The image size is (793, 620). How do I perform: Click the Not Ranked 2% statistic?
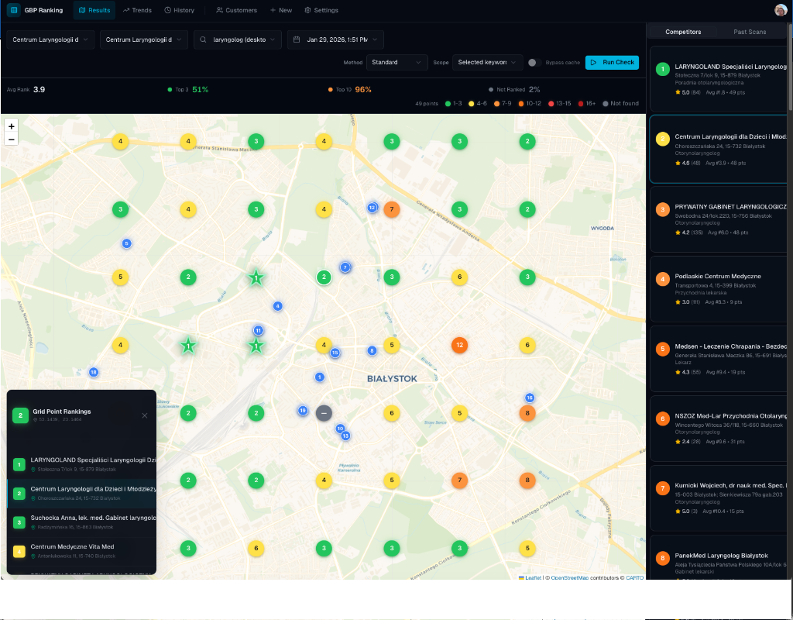point(514,90)
